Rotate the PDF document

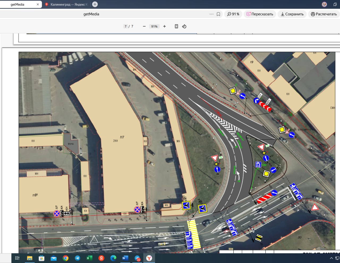coord(184,26)
